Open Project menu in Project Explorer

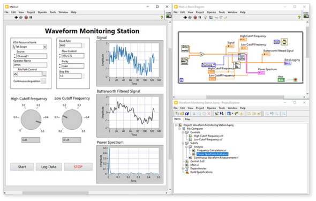(200, 108)
